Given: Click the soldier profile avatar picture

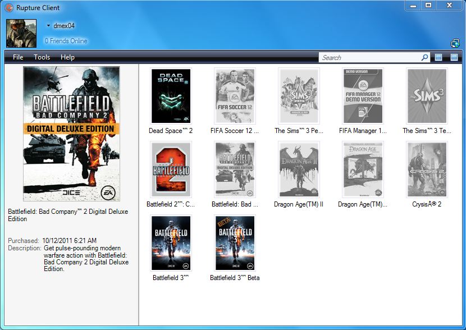Looking at the screenshot, I should click(21, 33).
